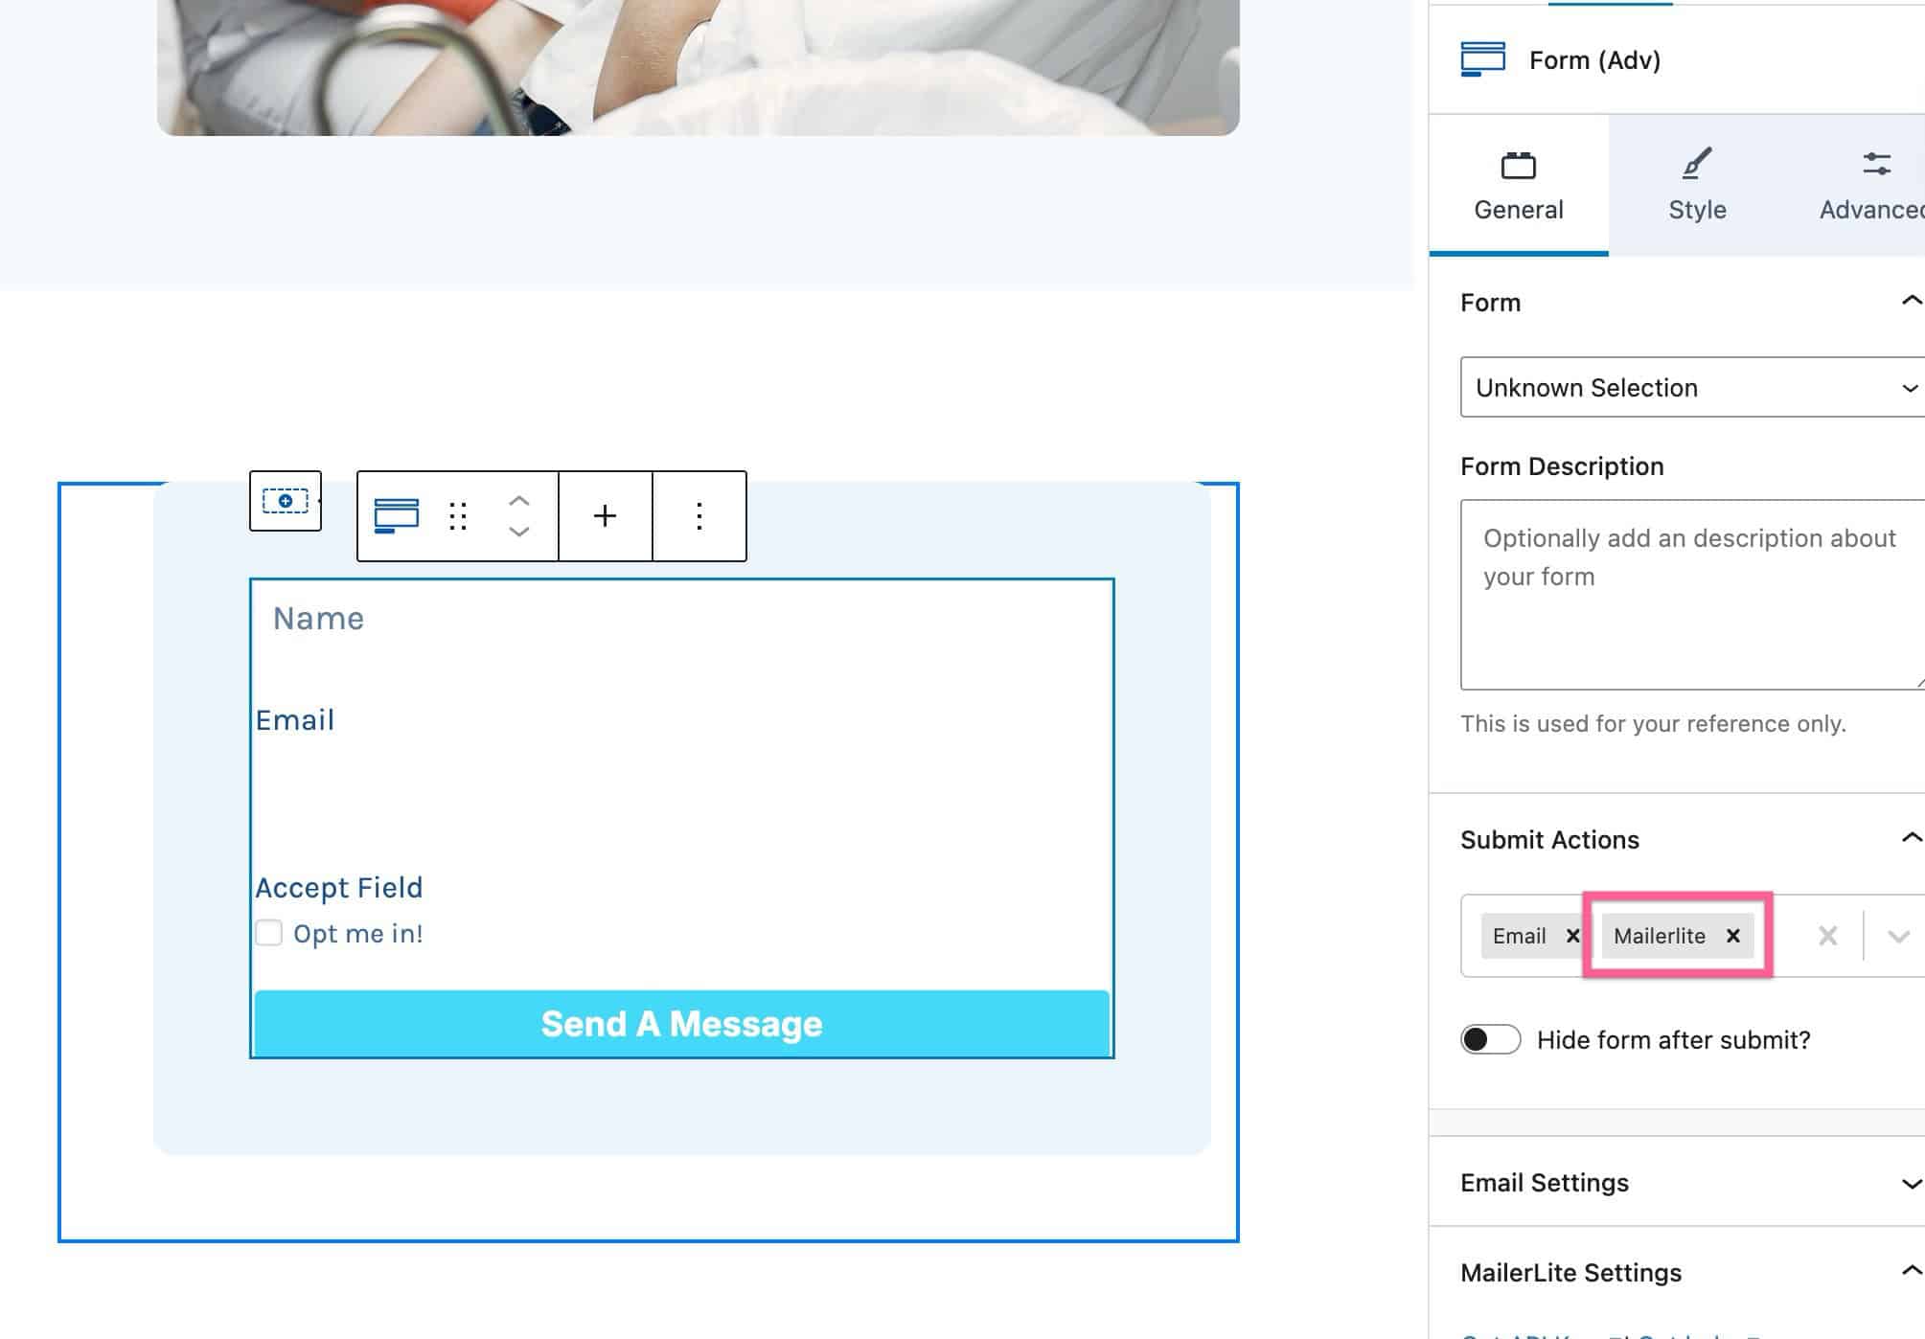Click the Send A Message button
The width and height of the screenshot is (1925, 1339).
coord(680,1022)
